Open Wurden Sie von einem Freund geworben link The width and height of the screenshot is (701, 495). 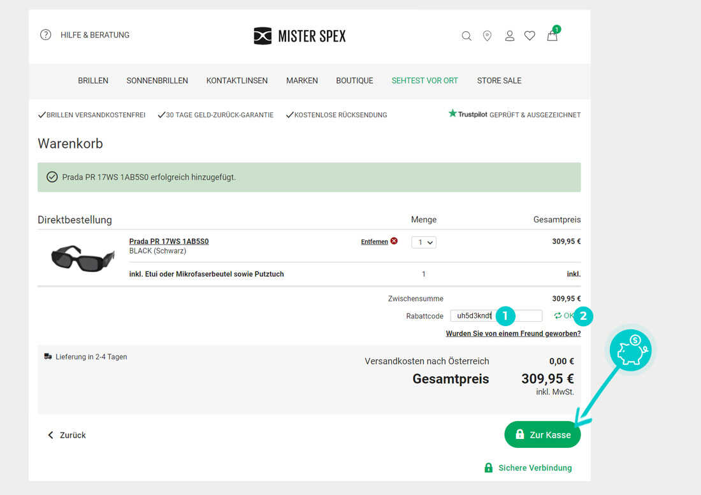click(x=513, y=334)
